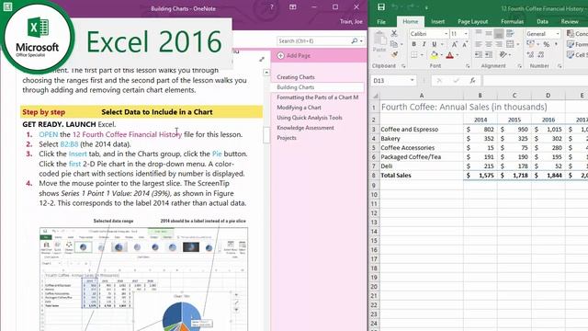Click the Conditional Formatting icon
Screen dimensions: 588x331
(571, 33)
